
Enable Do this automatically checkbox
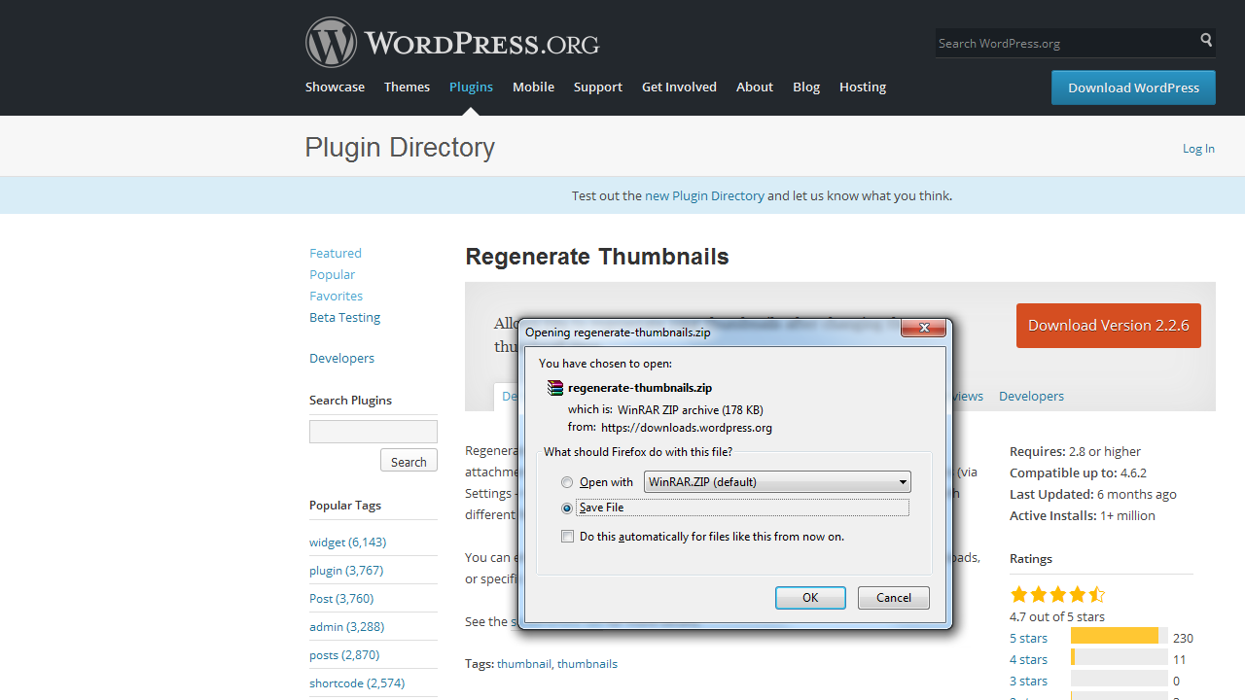click(567, 537)
